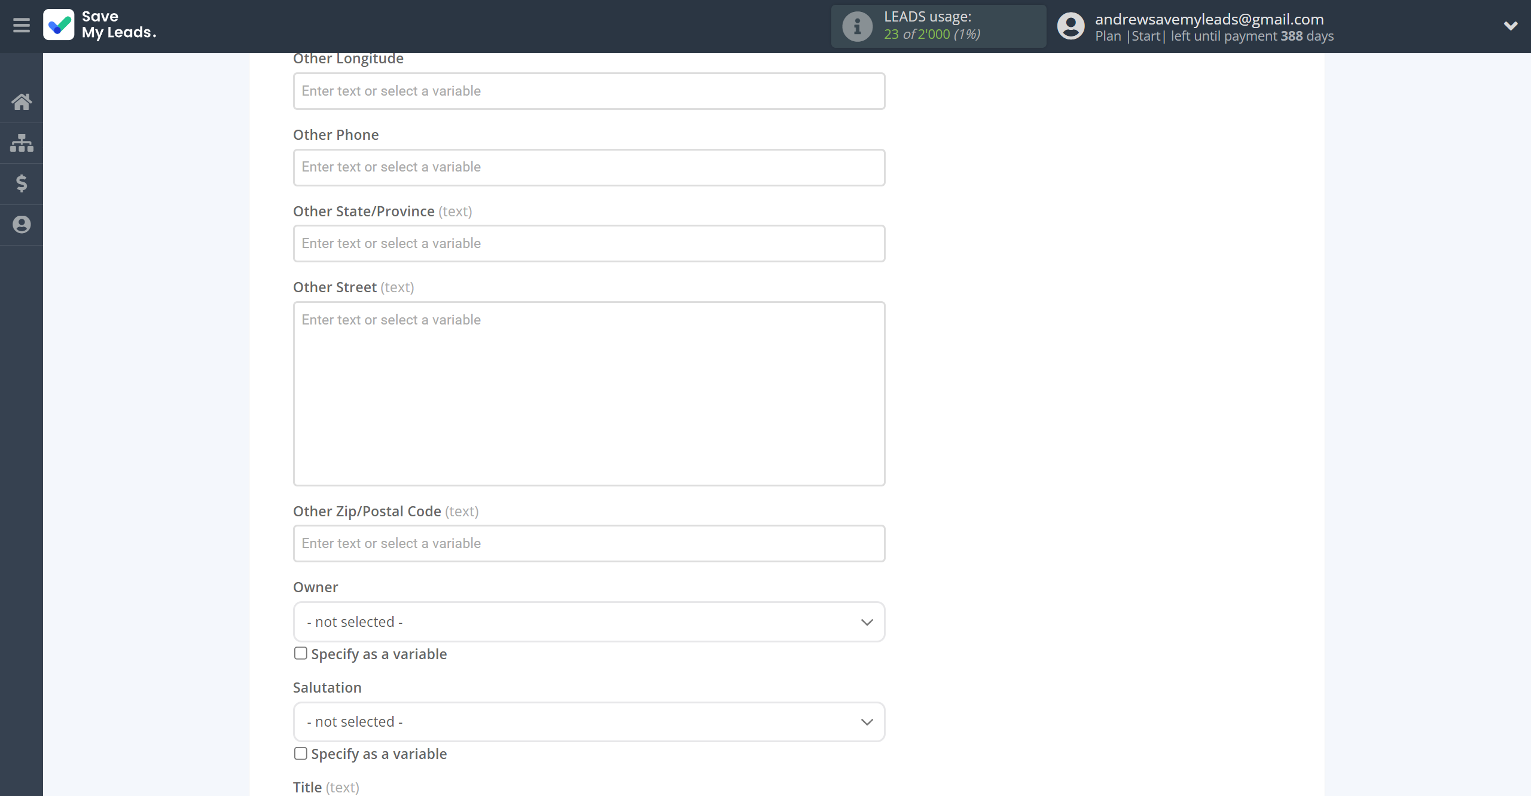Click inside the Other Street textarea
The image size is (1531, 796).
[589, 394]
